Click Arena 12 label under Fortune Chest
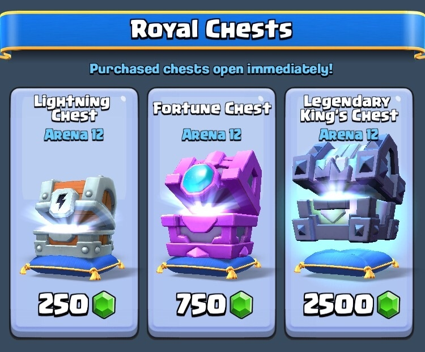Screen dimensions: 425x352 tap(211, 134)
